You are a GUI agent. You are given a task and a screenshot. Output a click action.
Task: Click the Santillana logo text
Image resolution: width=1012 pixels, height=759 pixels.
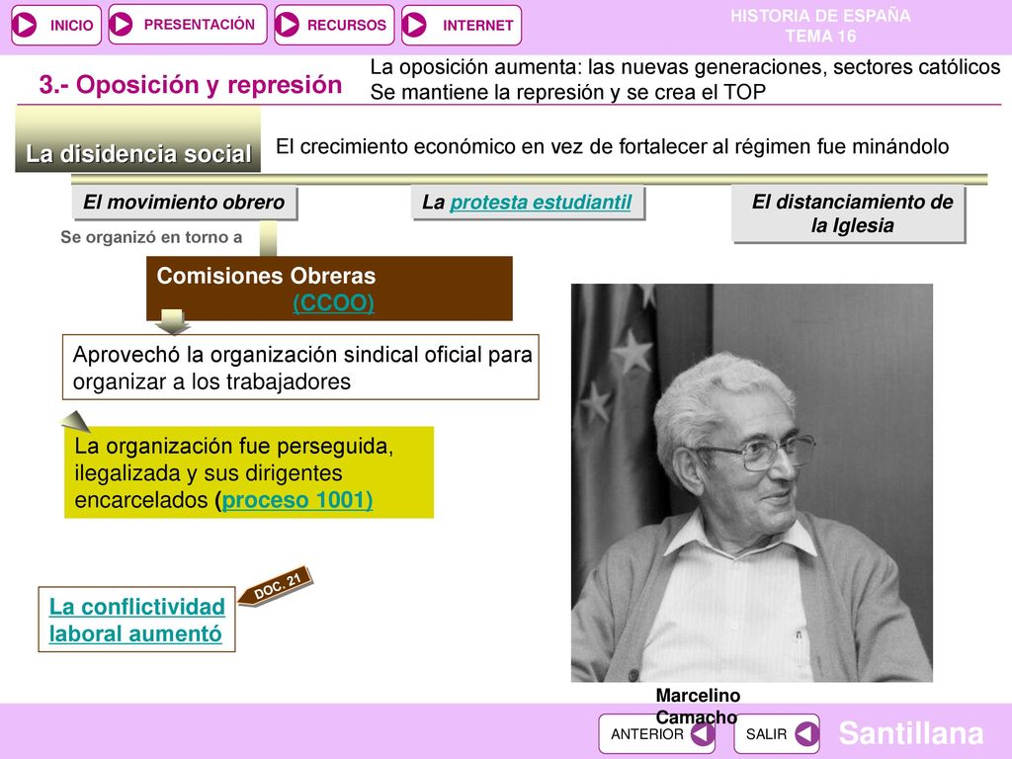click(x=910, y=734)
